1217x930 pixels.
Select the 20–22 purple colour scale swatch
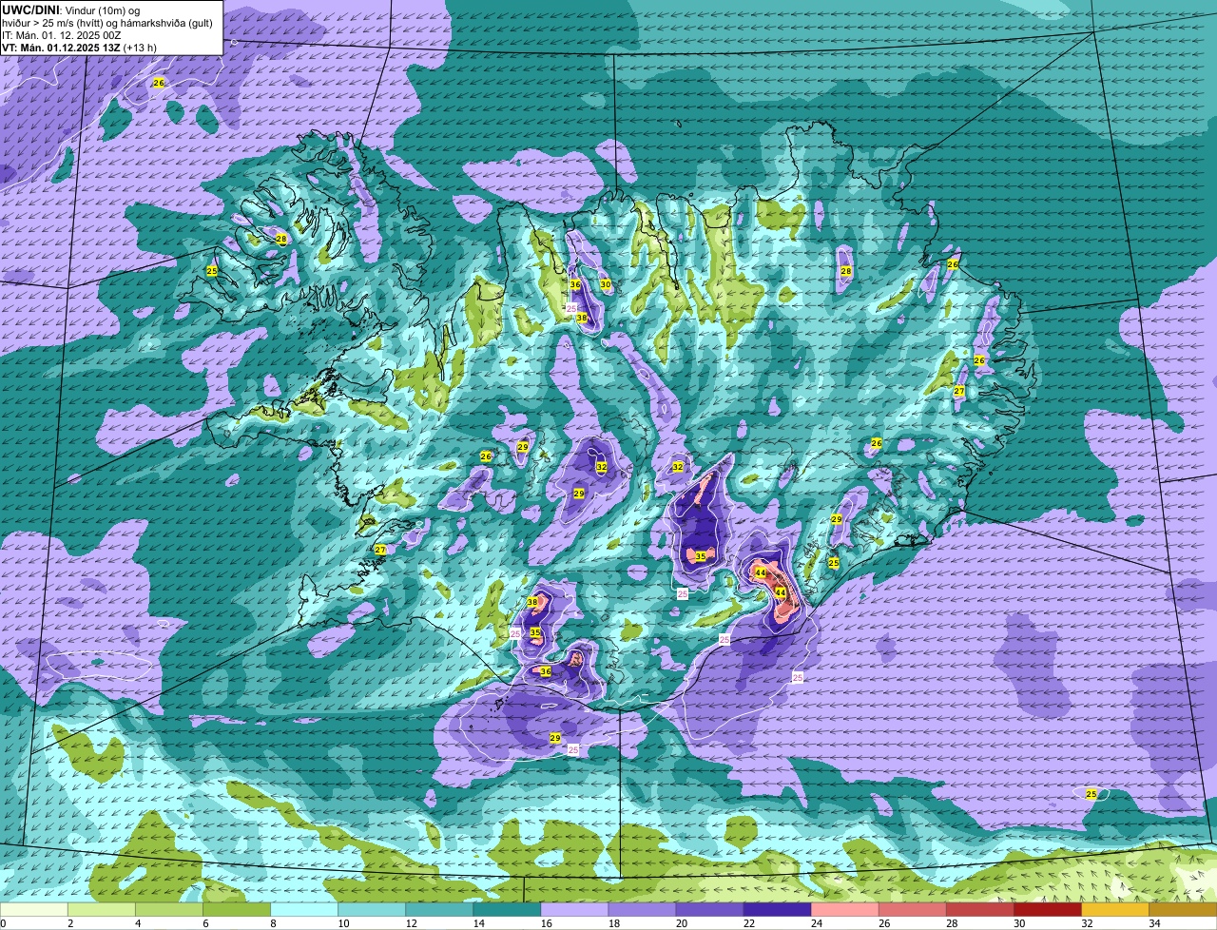[x=709, y=909]
